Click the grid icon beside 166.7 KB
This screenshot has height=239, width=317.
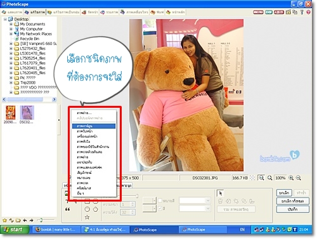pyautogui.click(x=252, y=178)
